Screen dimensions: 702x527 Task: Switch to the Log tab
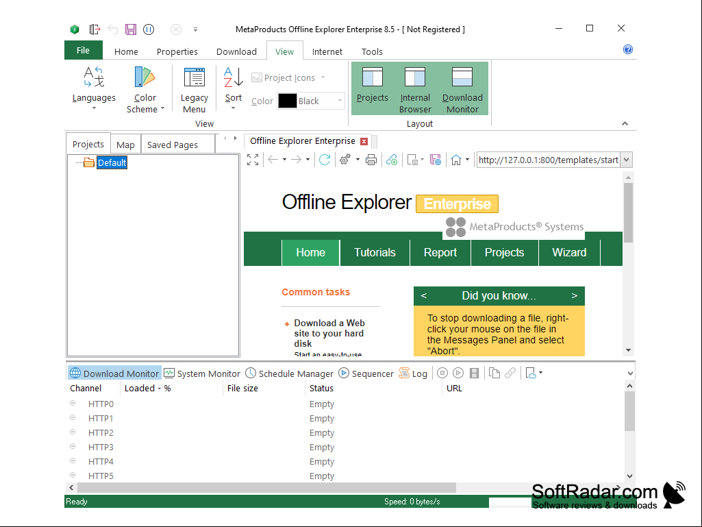point(413,373)
